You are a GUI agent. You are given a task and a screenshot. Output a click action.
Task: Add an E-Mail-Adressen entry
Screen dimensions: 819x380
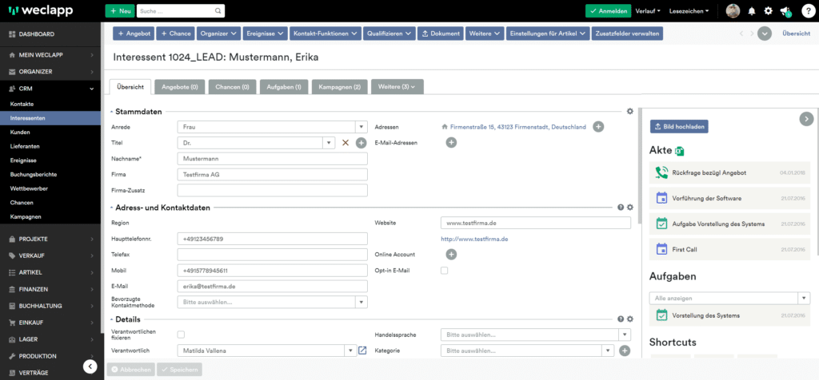(x=451, y=143)
